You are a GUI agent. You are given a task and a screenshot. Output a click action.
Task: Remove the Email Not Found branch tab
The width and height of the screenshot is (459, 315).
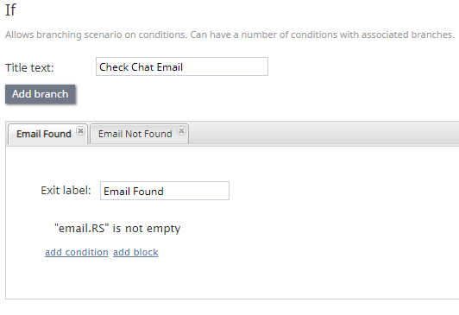pos(181,130)
